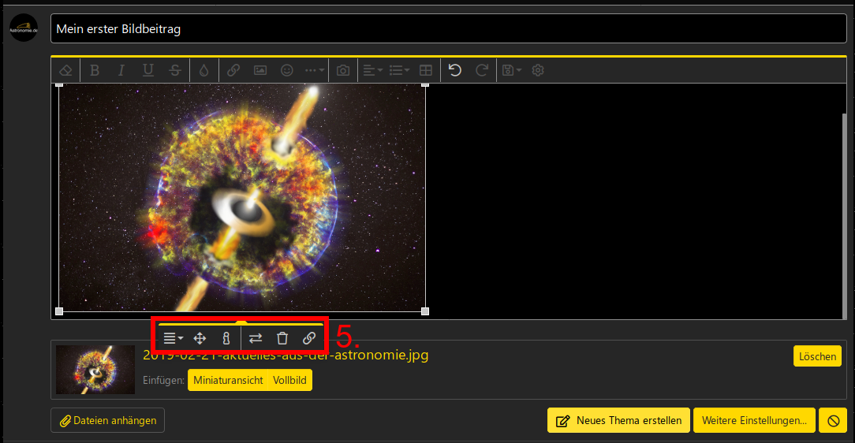The height and width of the screenshot is (443, 855).
Task: Open the save draft dropdown
Action: (x=511, y=70)
